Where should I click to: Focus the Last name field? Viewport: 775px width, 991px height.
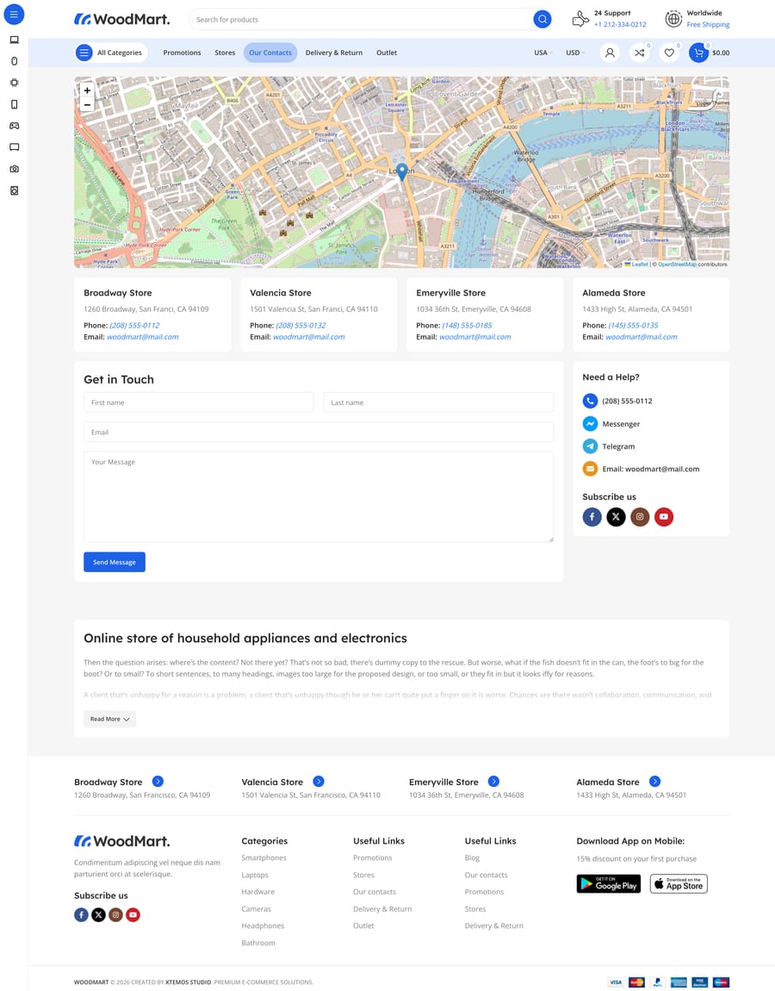coord(438,402)
